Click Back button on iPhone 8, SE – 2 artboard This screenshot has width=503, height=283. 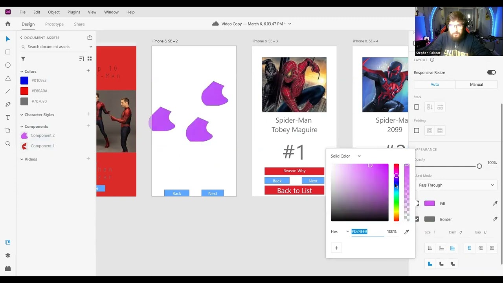pos(177,193)
